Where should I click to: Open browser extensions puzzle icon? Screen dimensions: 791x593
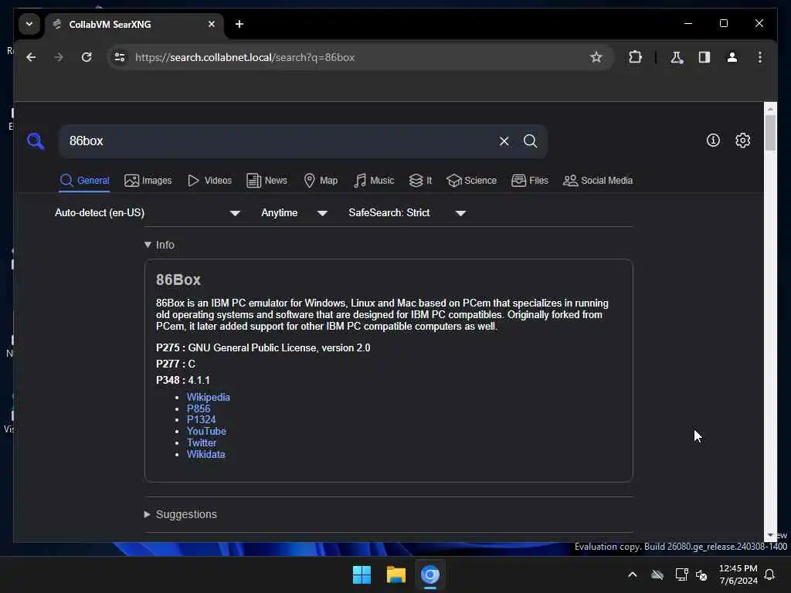(x=635, y=57)
